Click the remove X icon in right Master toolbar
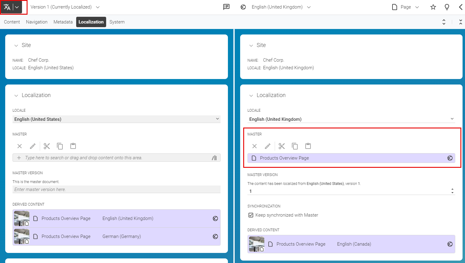Image resolution: width=465 pixels, height=263 pixels. tap(255, 146)
